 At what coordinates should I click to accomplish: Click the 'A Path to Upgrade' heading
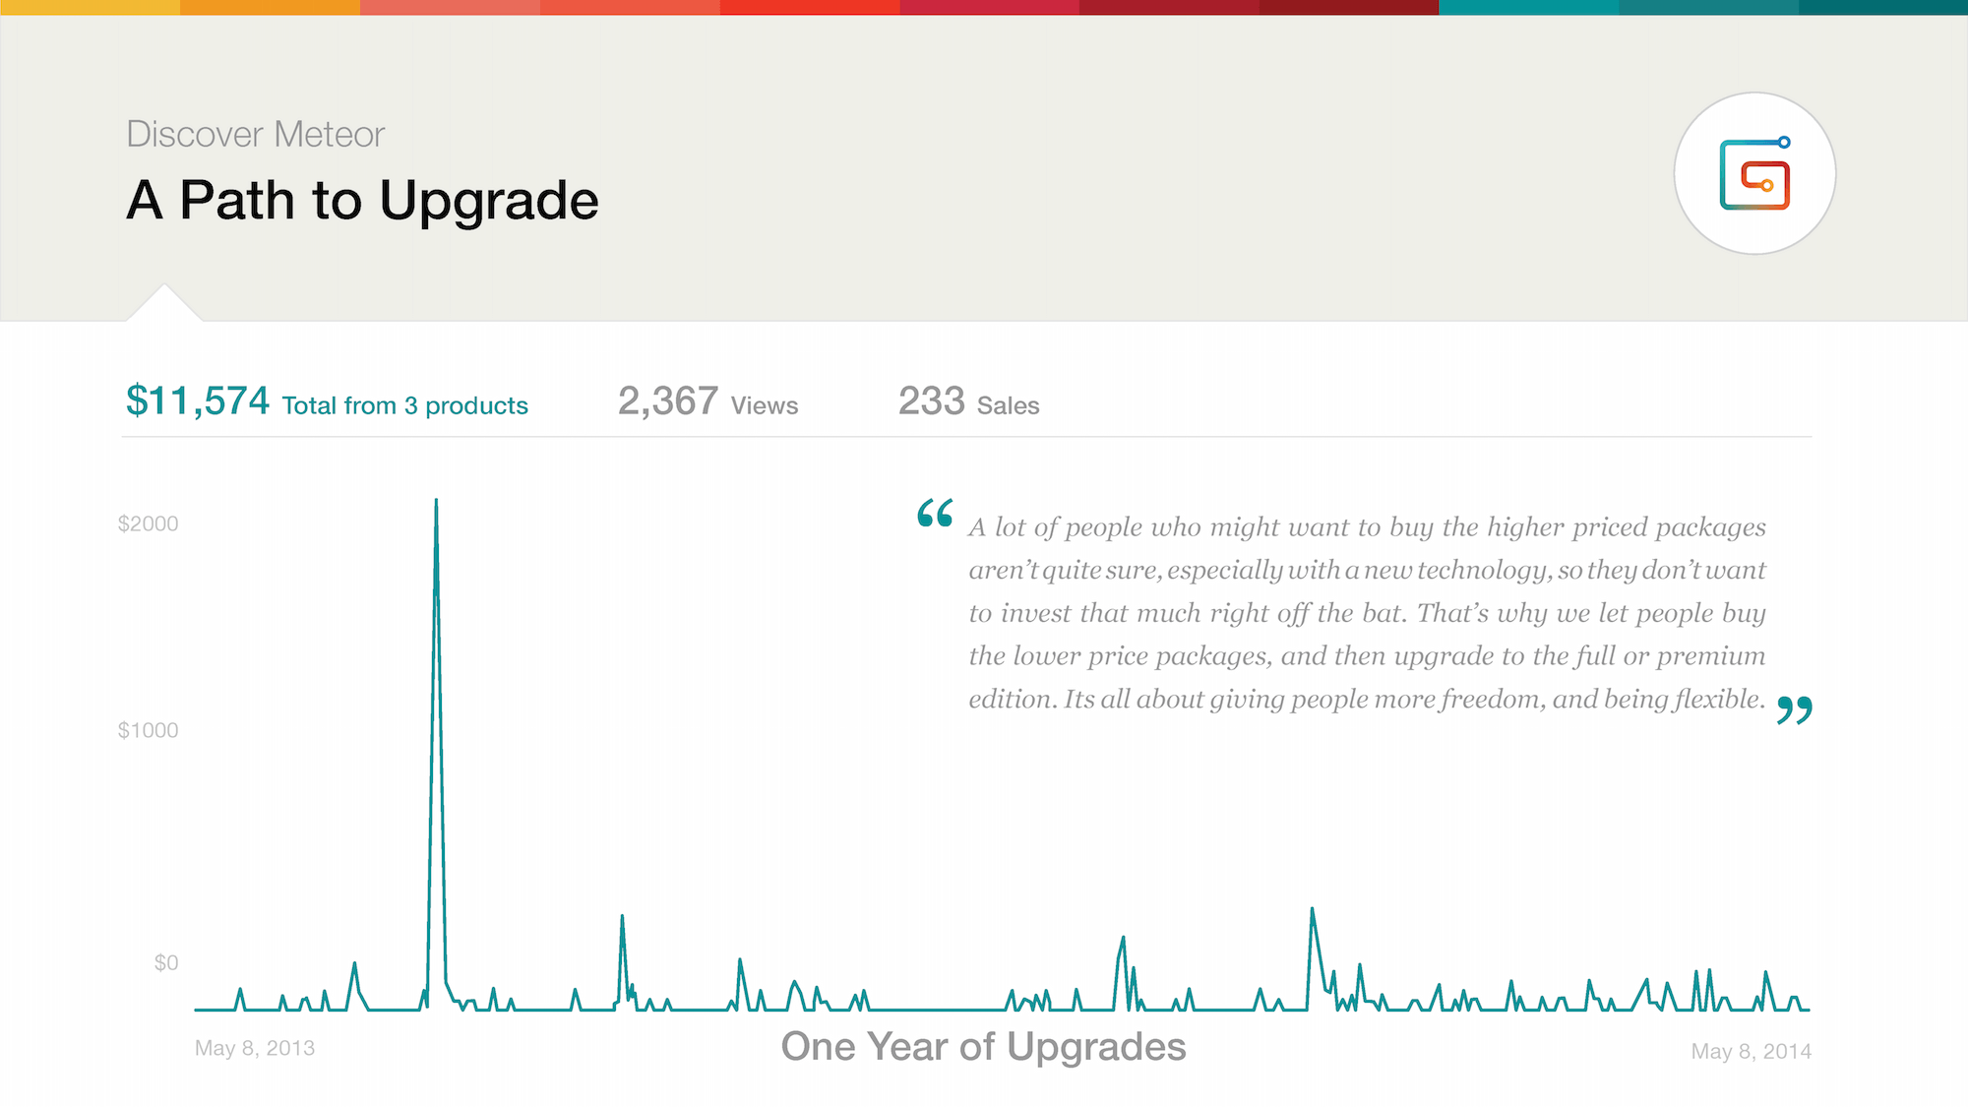(363, 201)
